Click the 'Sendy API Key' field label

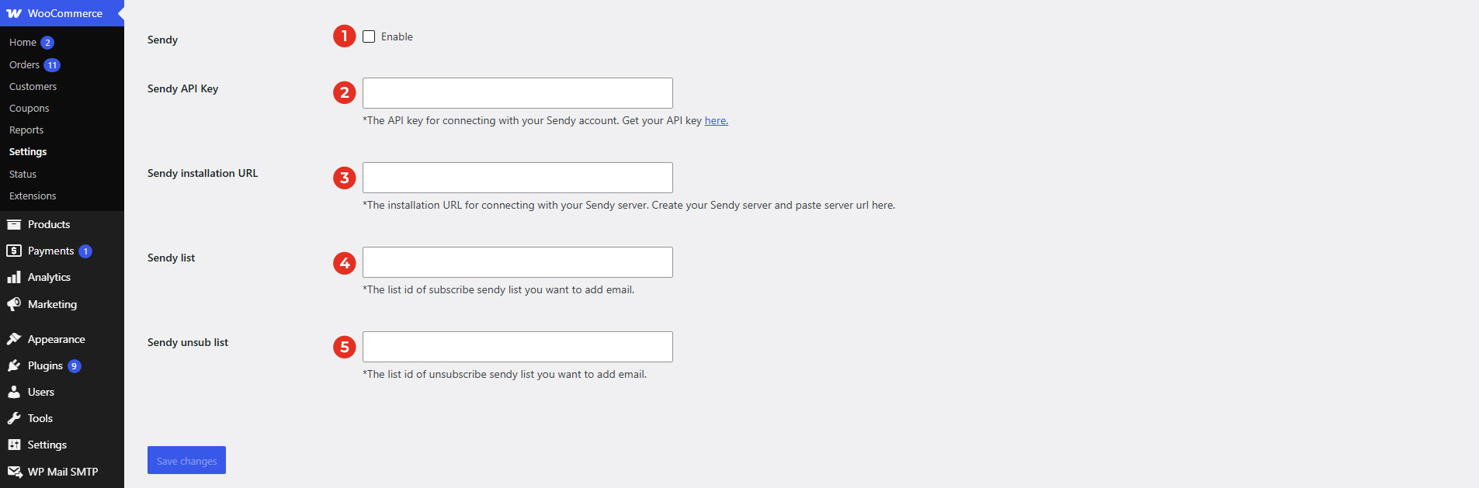point(182,88)
